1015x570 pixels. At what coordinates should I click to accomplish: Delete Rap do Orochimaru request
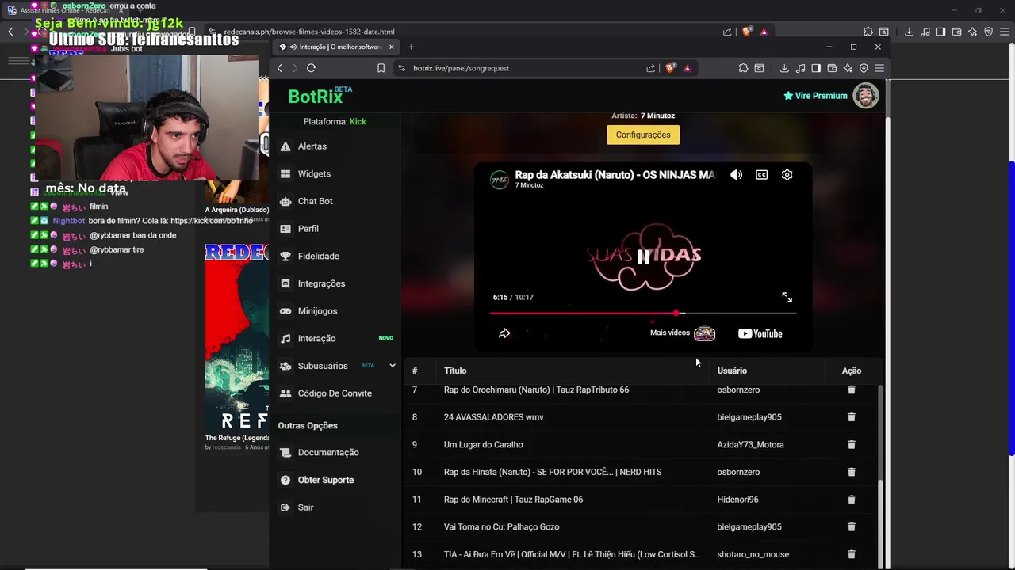[851, 389]
